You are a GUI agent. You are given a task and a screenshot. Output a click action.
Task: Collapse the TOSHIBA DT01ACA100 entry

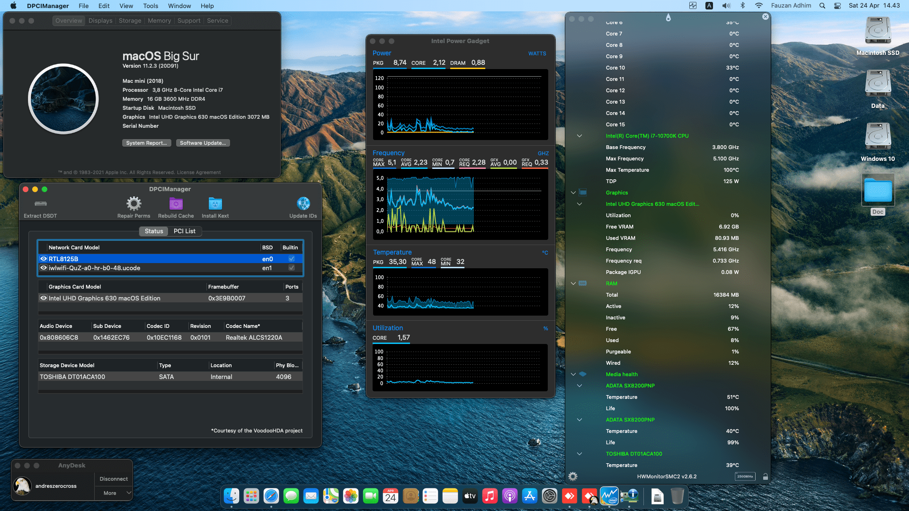point(579,454)
